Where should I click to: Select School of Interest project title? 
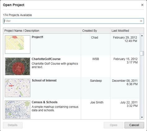[x=44, y=80]
